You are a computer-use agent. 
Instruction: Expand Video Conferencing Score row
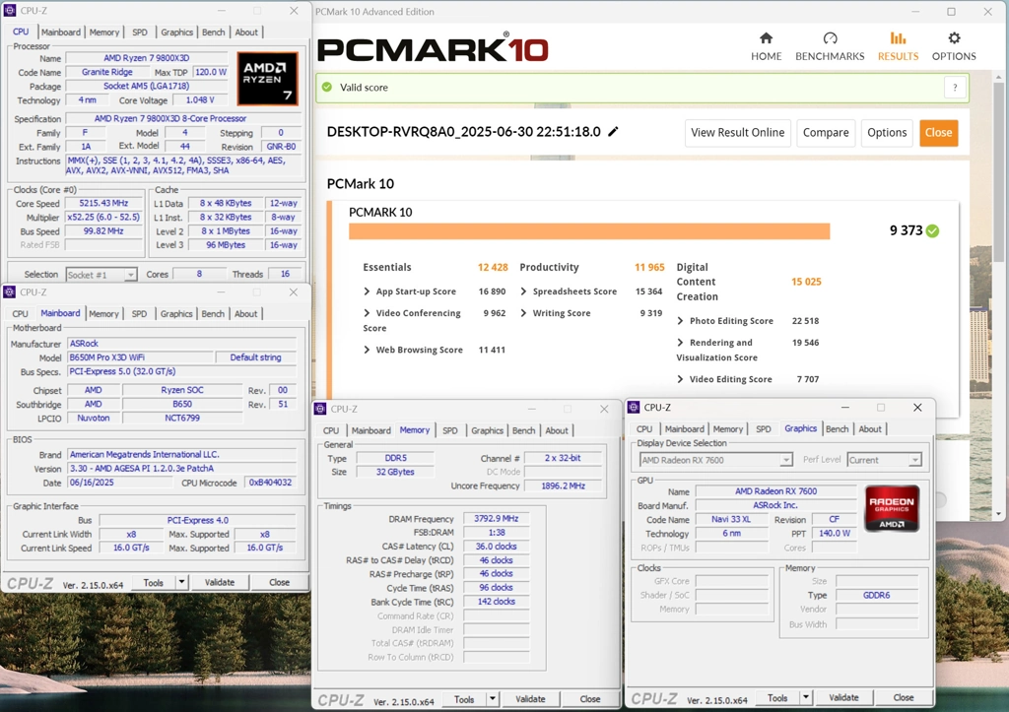(x=367, y=313)
